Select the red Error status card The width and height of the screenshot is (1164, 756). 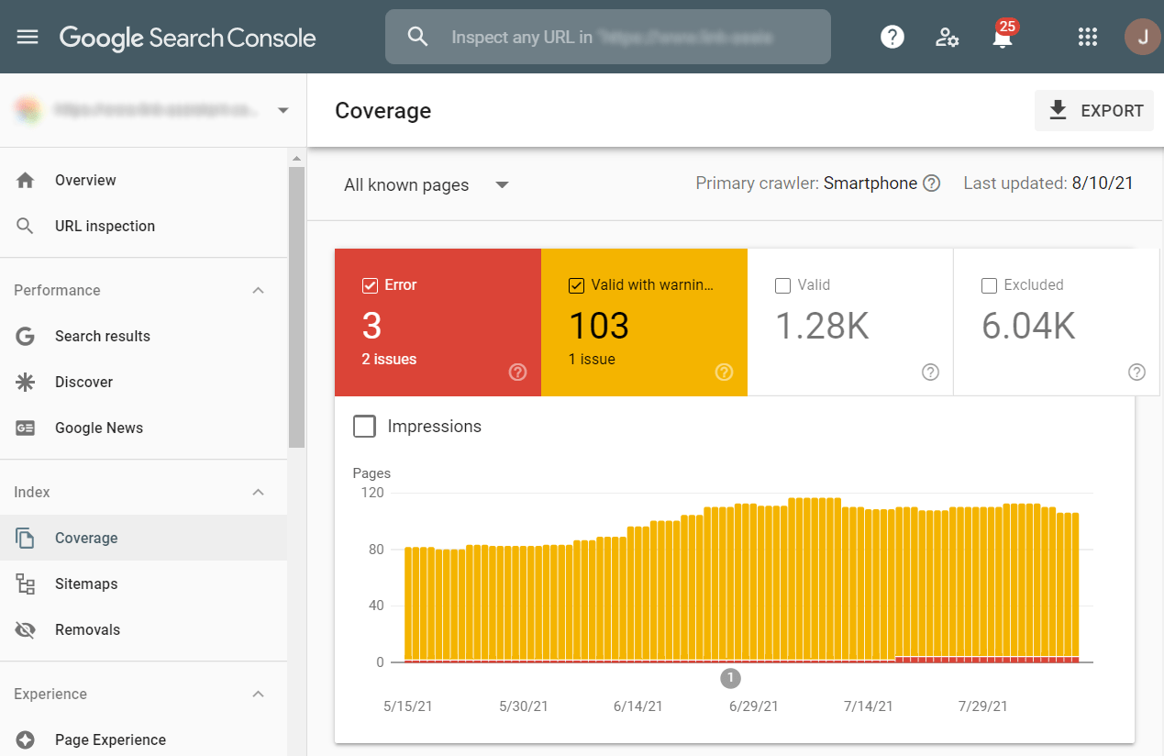(438, 322)
